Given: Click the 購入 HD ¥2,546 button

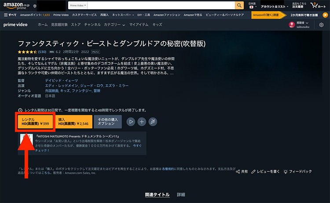Looking at the screenshot, I should point(73,122).
